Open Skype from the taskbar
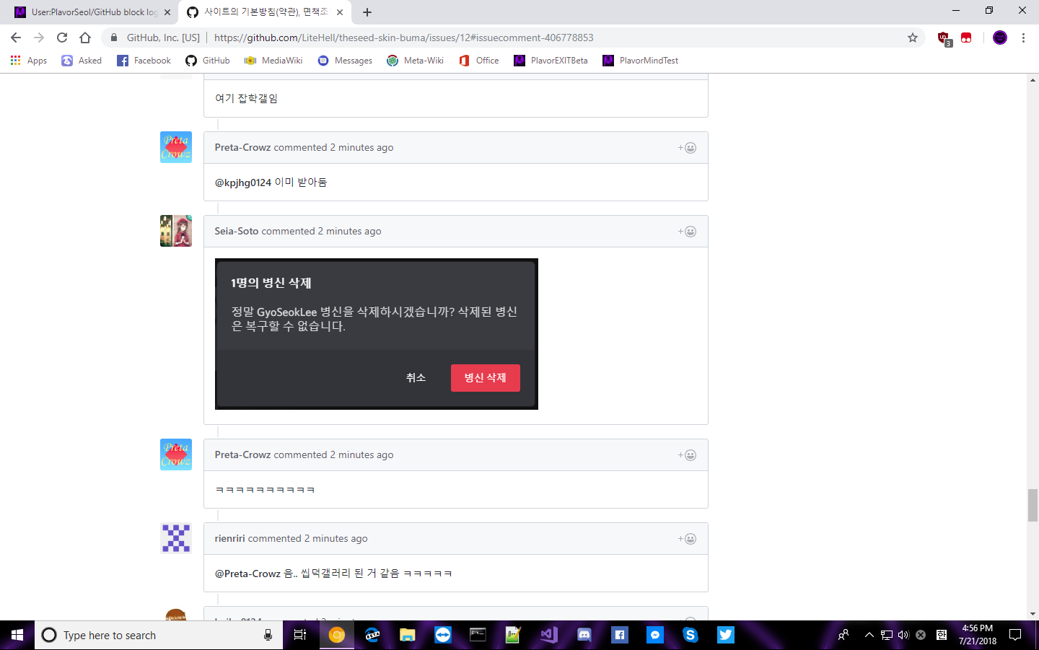Screen dimensions: 1039x650 [690, 635]
